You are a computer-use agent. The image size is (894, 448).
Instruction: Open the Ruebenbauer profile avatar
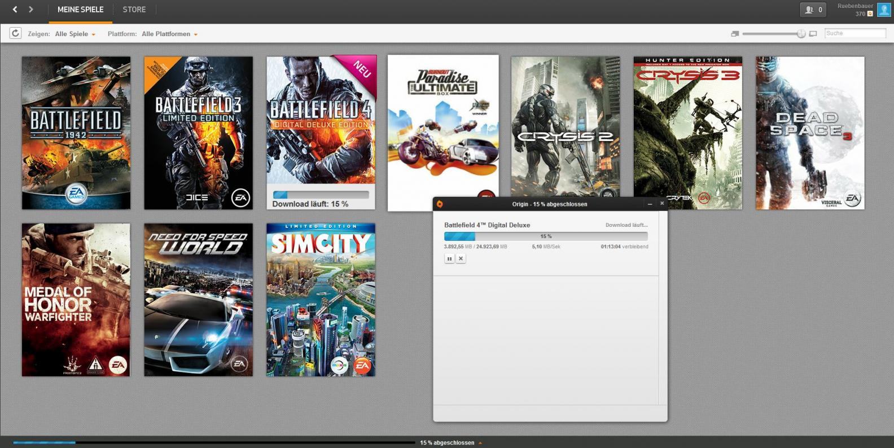[x=884, y=10]
